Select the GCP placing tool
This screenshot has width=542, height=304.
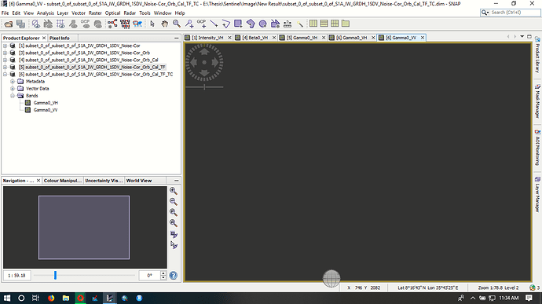coord(202,24)
